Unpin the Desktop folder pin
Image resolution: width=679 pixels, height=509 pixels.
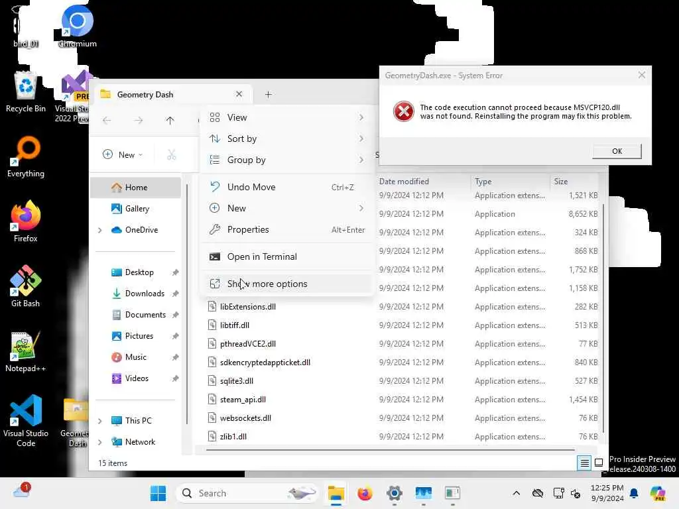(x=175, y=272)
